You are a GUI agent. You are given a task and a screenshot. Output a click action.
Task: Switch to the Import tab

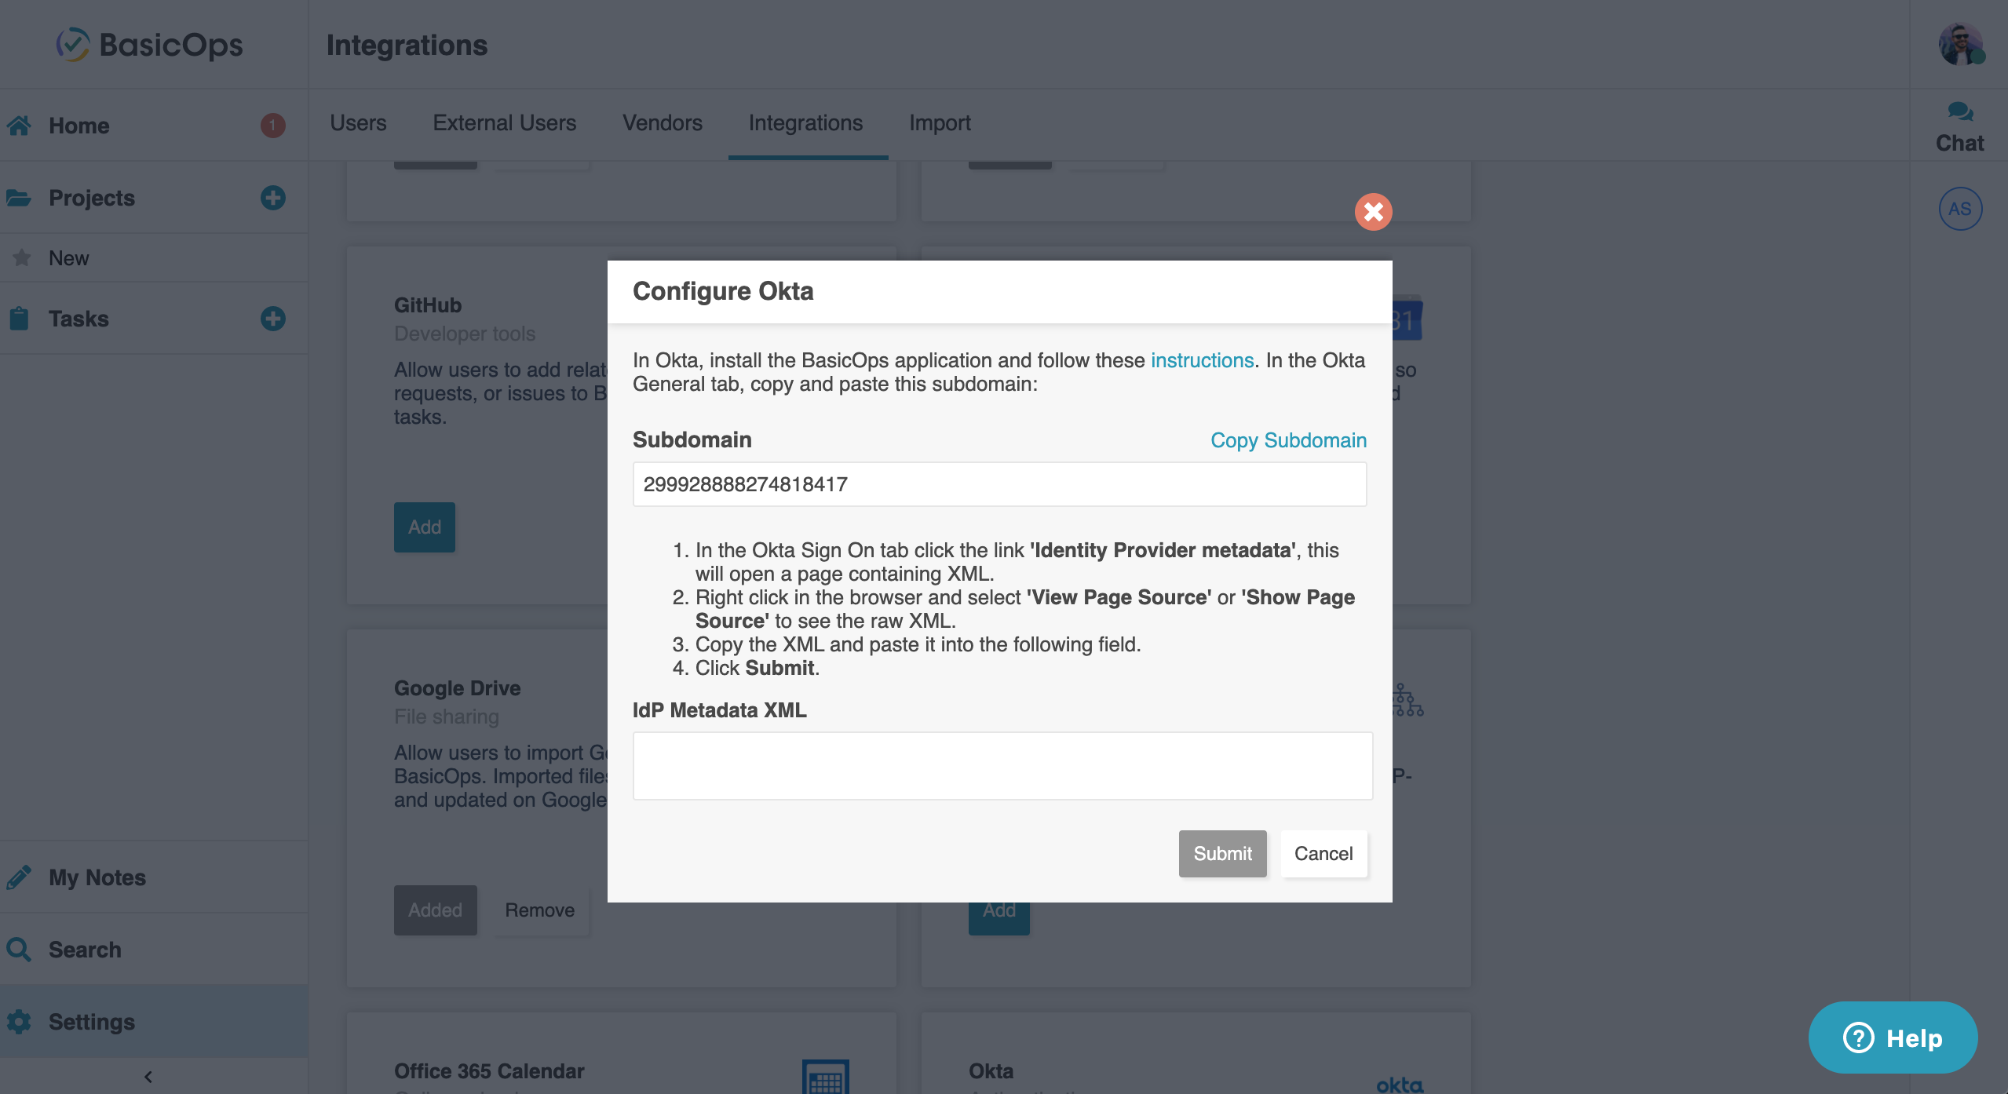pos(940,122)
